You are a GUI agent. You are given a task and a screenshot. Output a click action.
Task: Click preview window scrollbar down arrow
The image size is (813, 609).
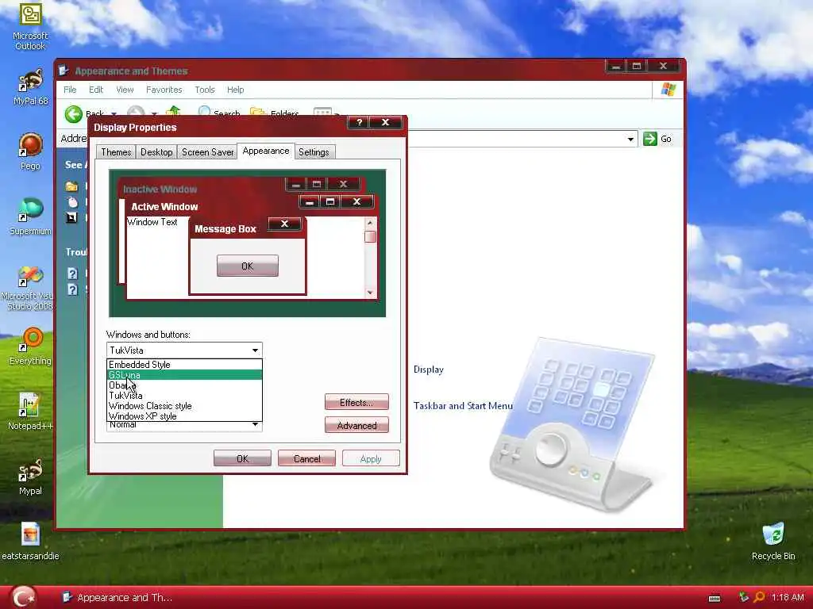(x=370, y=293)
